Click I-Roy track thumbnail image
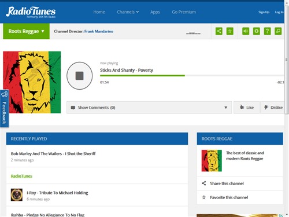Viewport: 289px width, 217px height. point(17,195)
